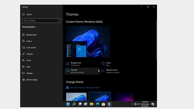Open File Explorer from the taskbar

point(92,104)
